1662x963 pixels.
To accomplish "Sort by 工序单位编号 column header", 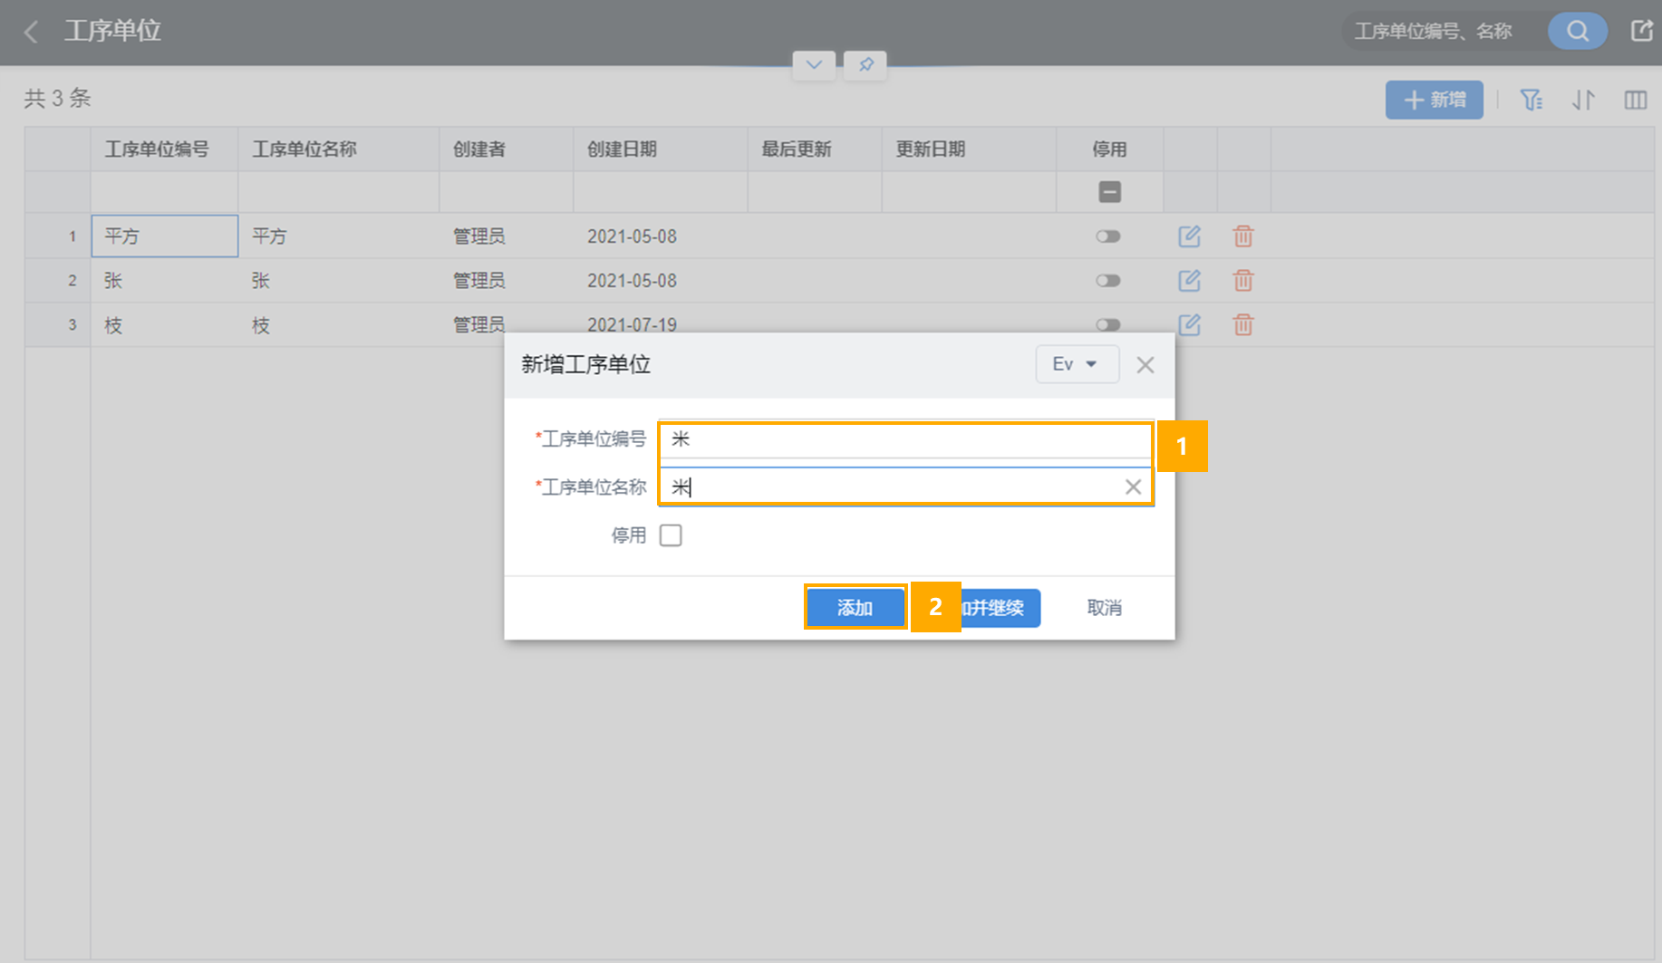I will click(x=164, y=149).
